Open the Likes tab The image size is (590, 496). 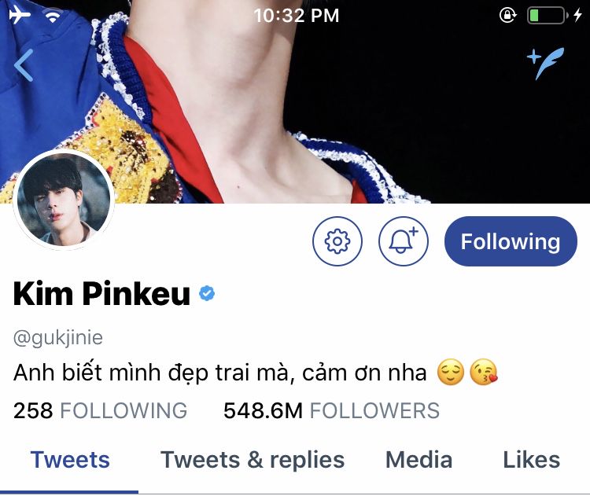click(531, 460)
